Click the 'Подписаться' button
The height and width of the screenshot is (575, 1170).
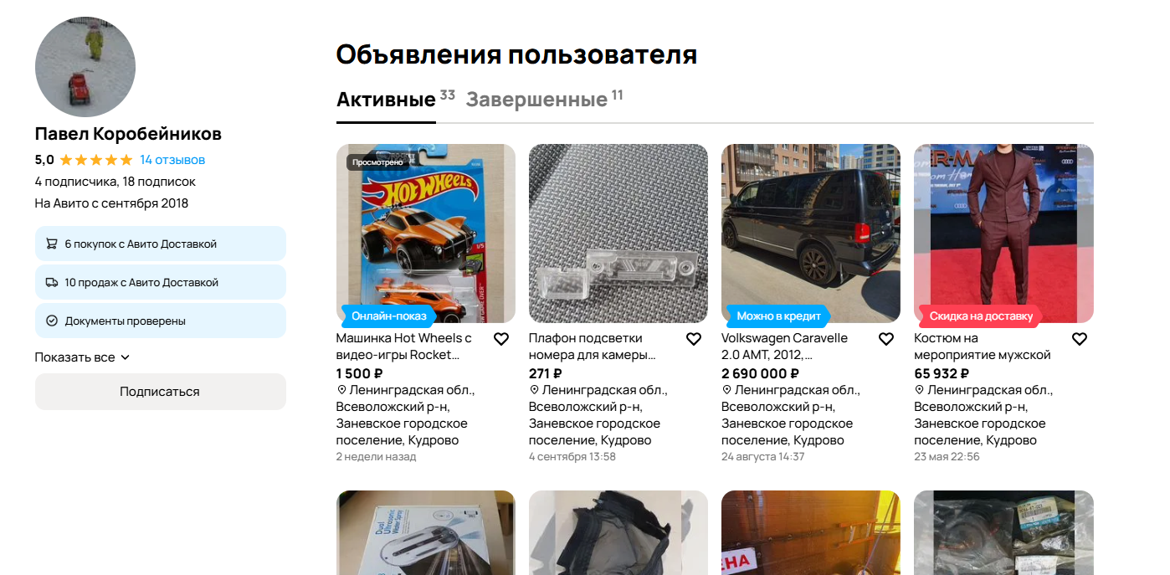[160, 392]
